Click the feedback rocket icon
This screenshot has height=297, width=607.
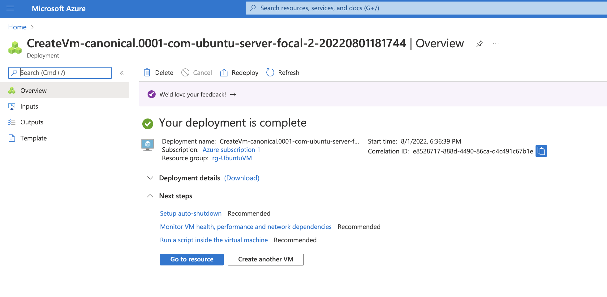coord(152,94)
